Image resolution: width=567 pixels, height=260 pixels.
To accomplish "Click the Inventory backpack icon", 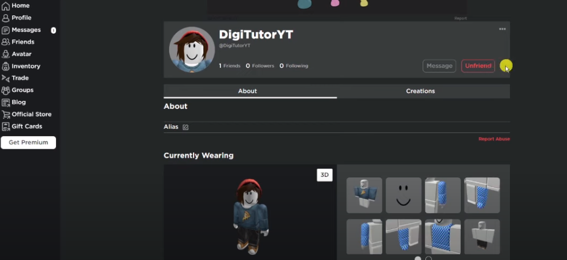I will point(5,66).
